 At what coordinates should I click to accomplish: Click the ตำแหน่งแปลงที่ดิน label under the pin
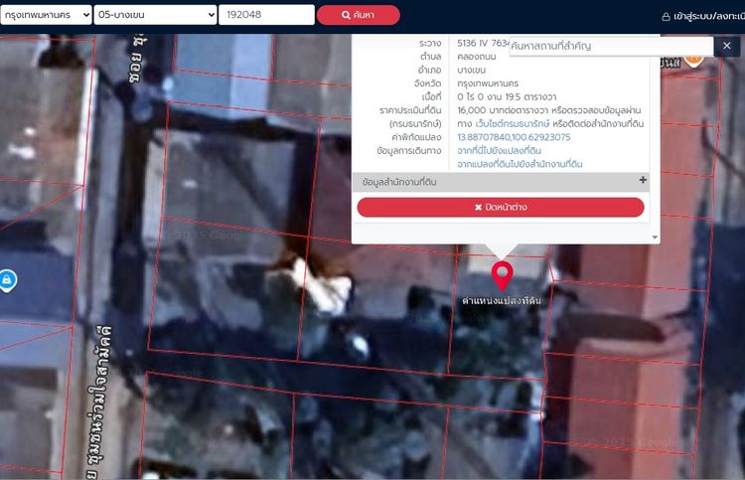point(502,300)
